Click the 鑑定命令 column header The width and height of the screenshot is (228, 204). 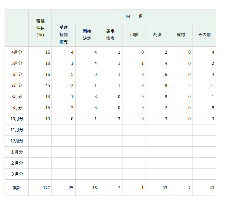[110, 35]
